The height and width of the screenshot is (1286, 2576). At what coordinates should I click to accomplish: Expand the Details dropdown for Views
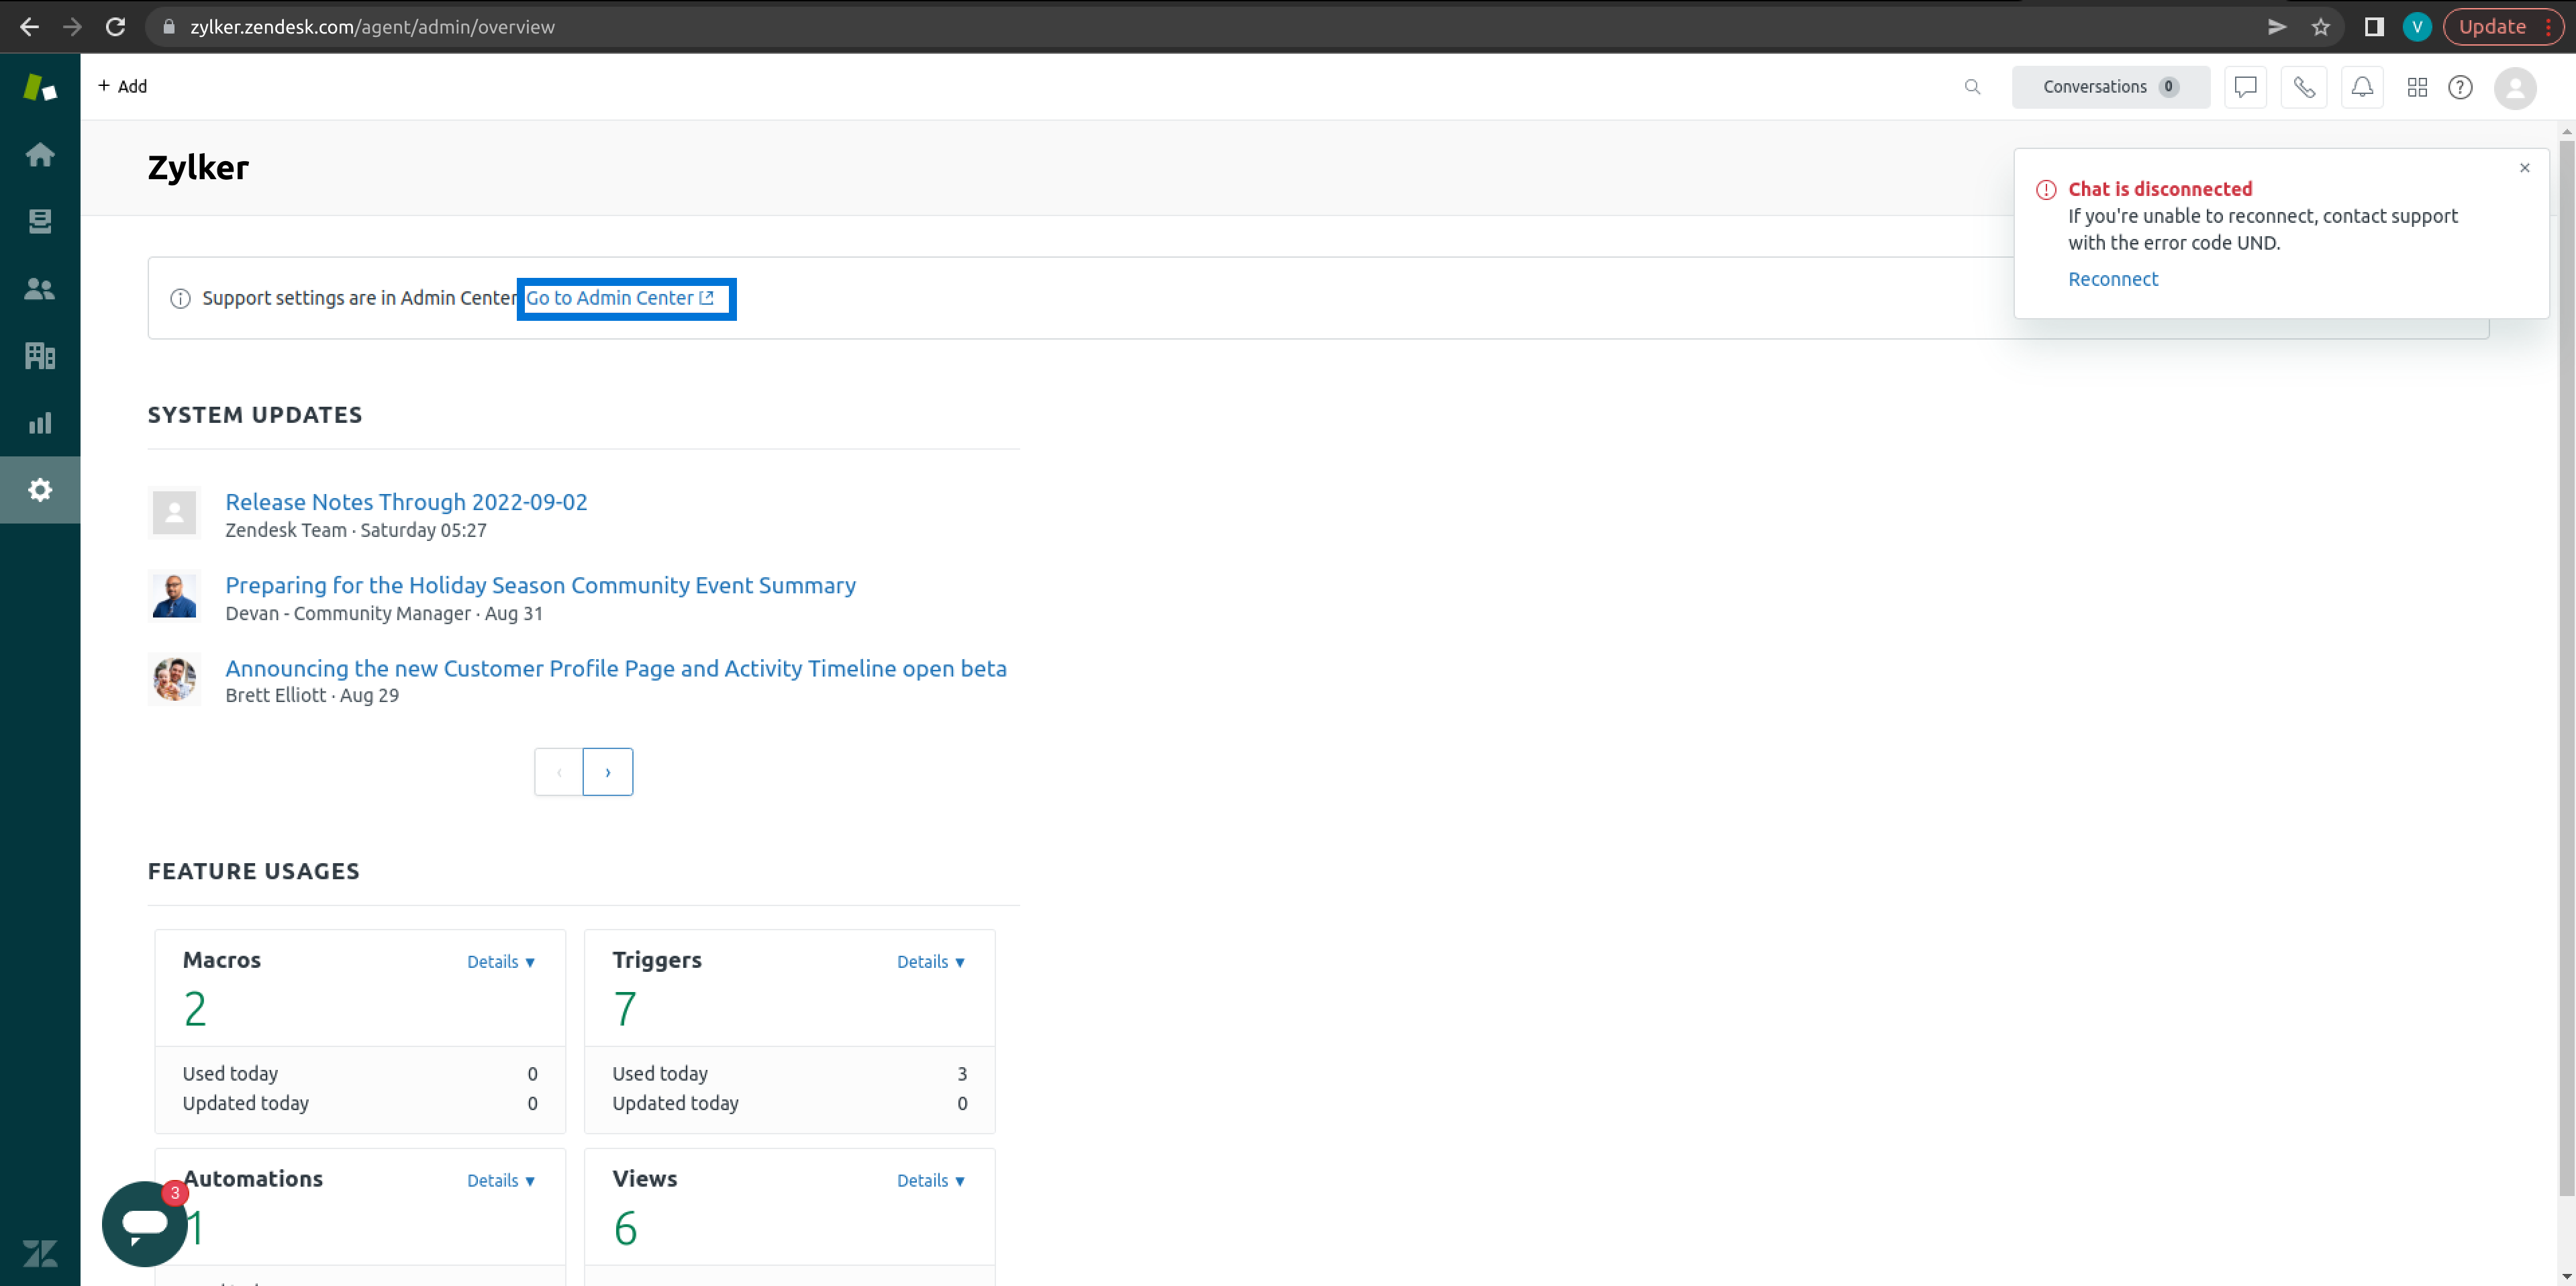pos(930,1180)
